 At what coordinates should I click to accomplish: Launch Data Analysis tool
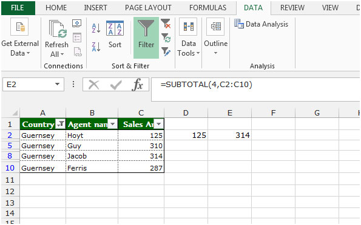(x=261, y=24)
